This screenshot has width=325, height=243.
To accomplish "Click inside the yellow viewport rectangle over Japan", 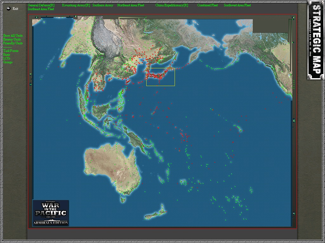I will tap(160, 77).
